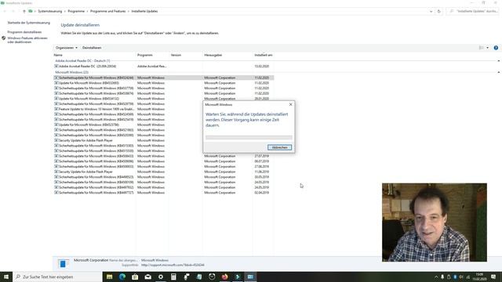The width and height of the screenshot is (502, 282).
Task: Select Sicherheitsupdate KB4497932 row
Action: (x=163, y=187)
